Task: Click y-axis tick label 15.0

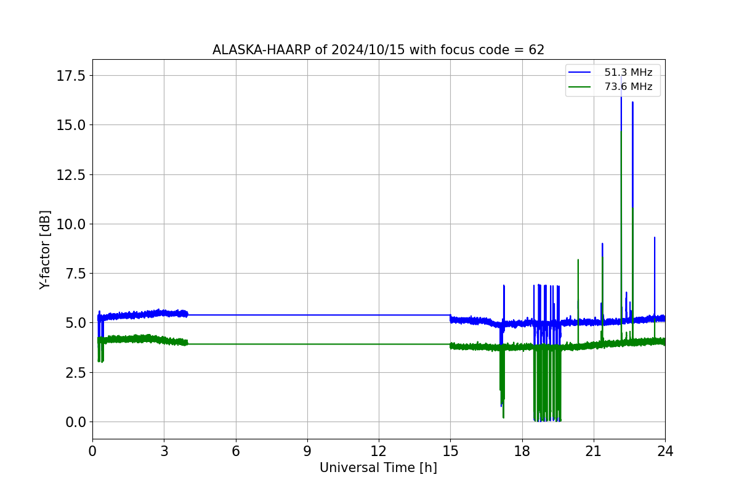Action: click(71, 125)
